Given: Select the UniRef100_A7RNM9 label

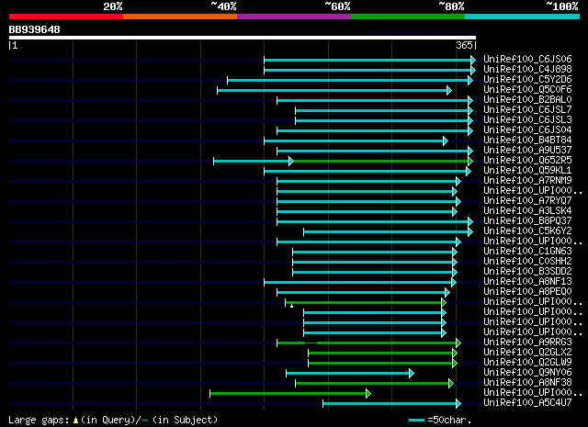Looking at the screenshot, I should click(x=527, y=181).
